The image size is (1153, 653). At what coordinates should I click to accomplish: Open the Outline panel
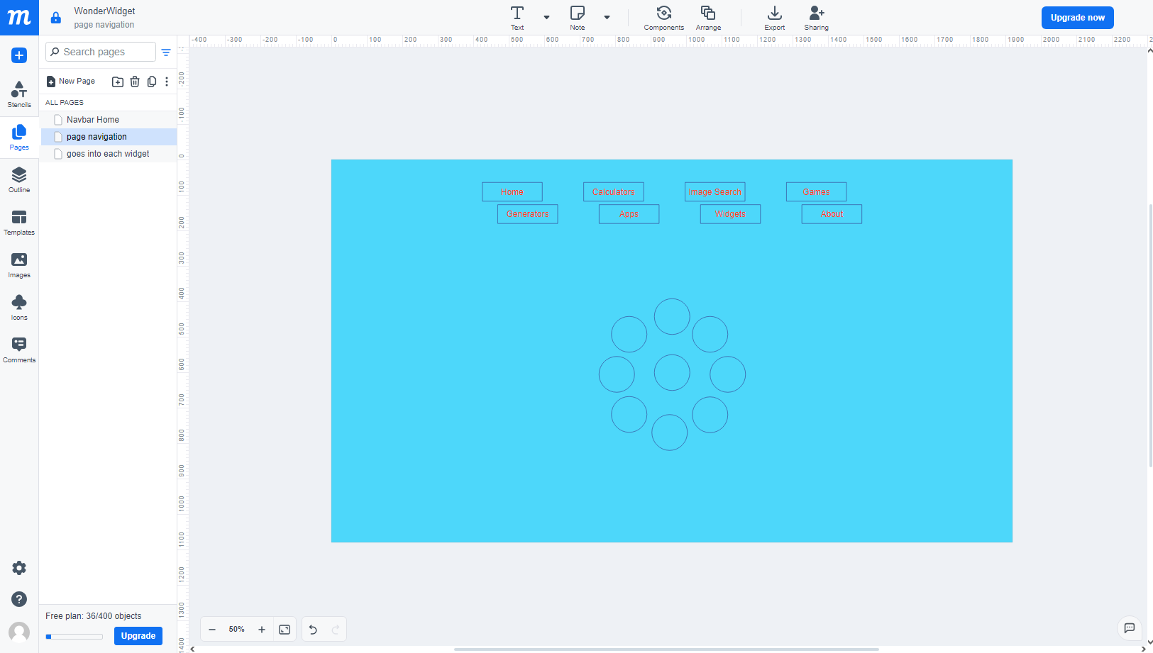(19, 179)
